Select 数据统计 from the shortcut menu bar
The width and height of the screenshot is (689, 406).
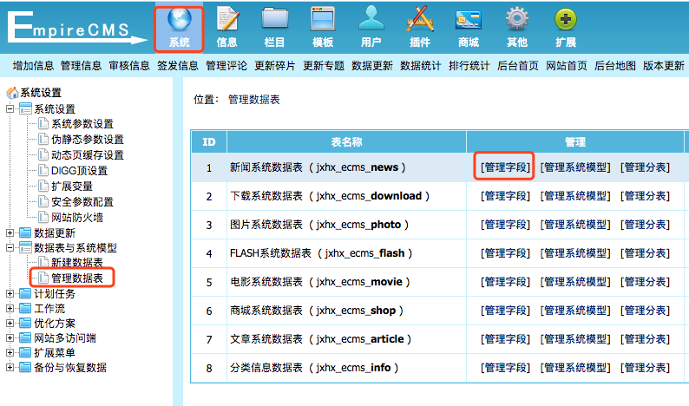[421, 66]
